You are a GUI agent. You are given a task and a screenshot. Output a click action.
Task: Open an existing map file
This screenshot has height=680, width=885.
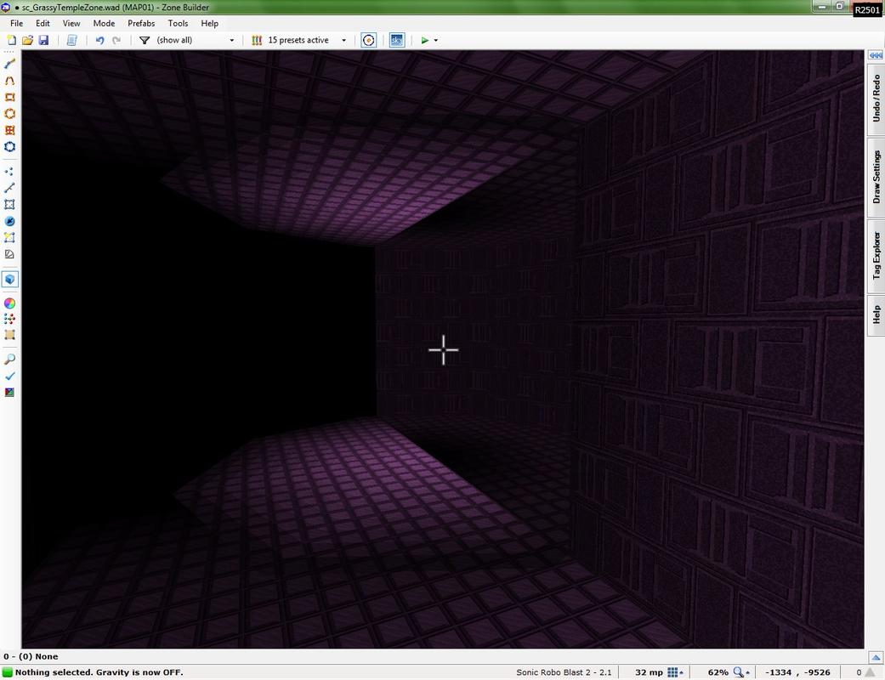pyautogui.click(x=27, y=40)
